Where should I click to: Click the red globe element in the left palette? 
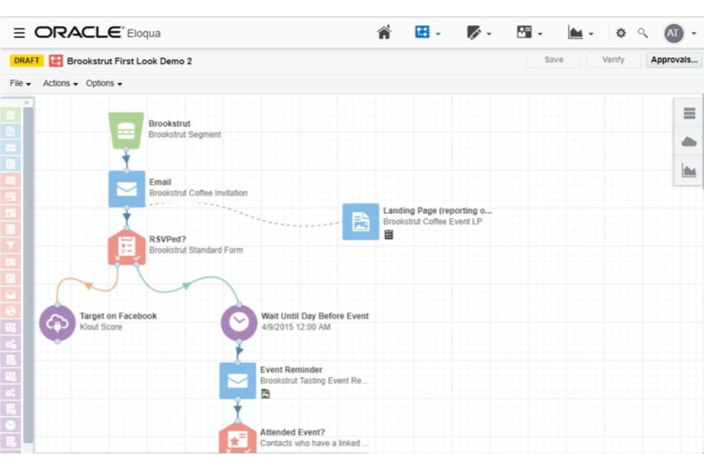(10, 311)
